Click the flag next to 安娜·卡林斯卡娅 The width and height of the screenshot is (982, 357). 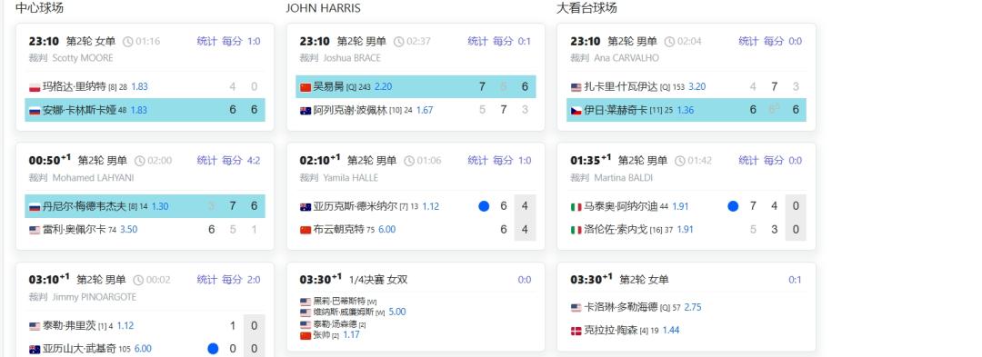point(35,110)
